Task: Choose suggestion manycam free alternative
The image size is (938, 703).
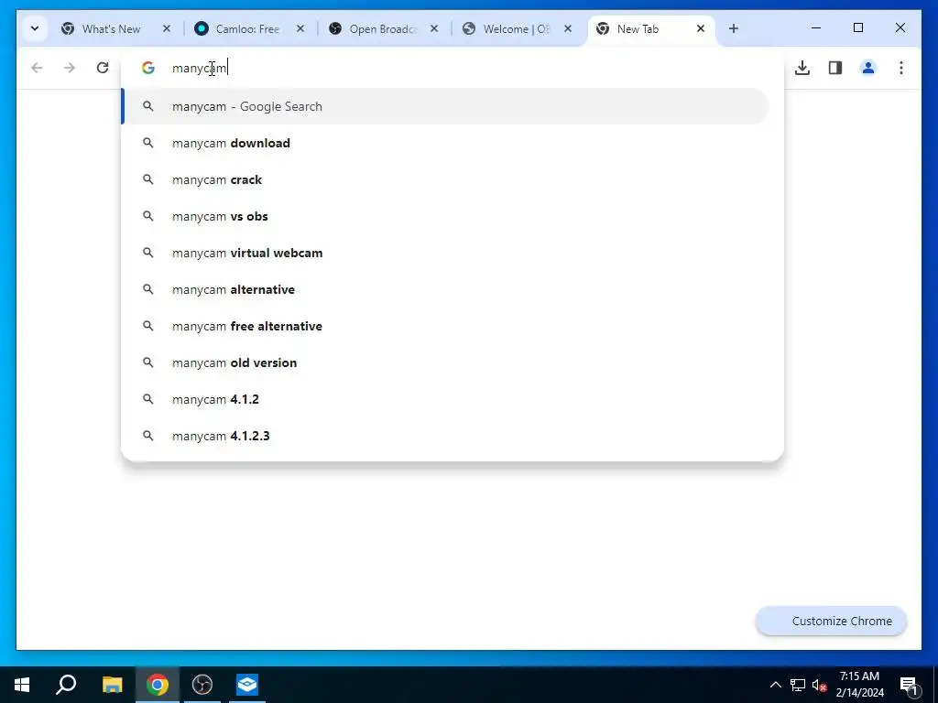Action: pos(446,326)
